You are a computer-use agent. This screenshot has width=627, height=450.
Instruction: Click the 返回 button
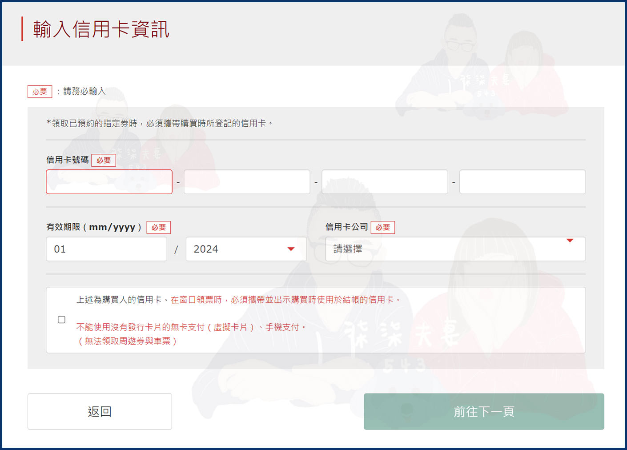(x=100, y=411)
